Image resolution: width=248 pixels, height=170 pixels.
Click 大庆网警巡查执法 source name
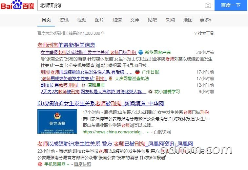pyautogui.click(x=132, y=78)
